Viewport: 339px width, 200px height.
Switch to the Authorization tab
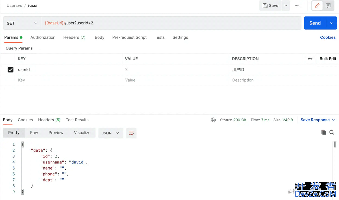(x=43, y=37)
